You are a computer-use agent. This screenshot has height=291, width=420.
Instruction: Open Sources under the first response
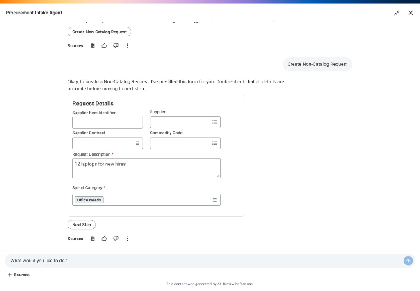(75, 46)
